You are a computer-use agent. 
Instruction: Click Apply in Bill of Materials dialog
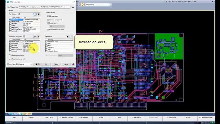pos(66,64)
